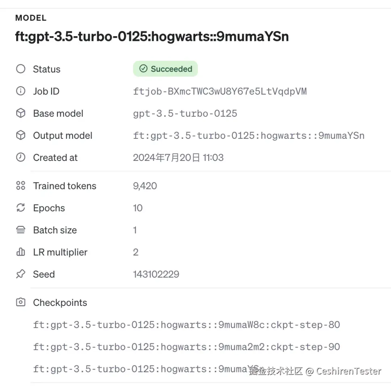Click the model title heading text
Screen dimensions: 391x386
152,37
